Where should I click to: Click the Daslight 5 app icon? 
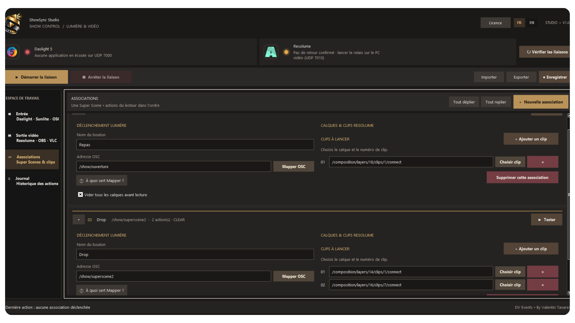pos(12,52)
